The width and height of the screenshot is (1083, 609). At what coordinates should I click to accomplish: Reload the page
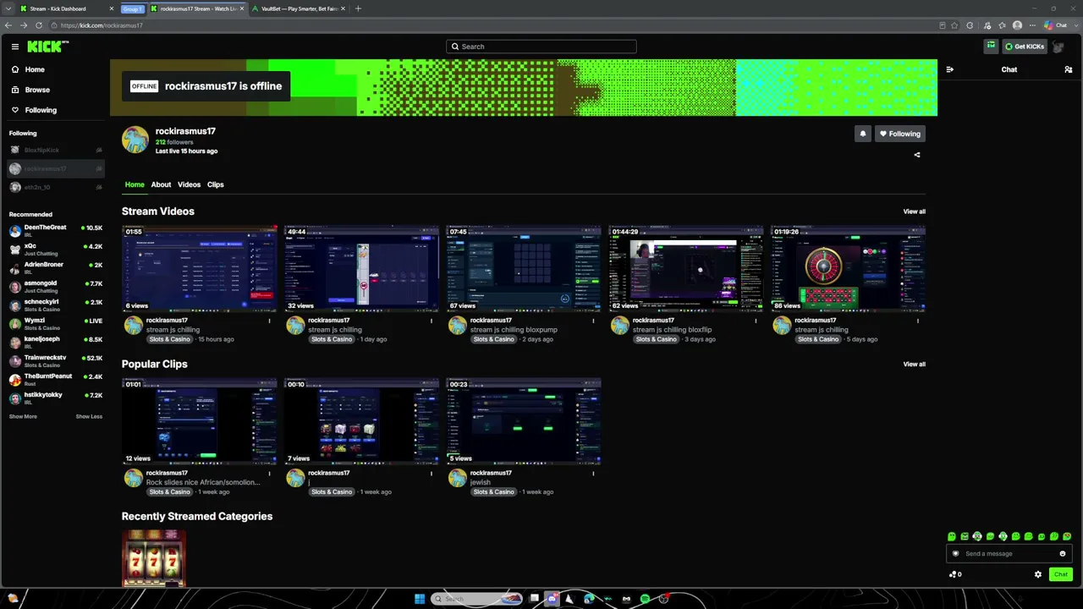click(x=39, y=25)
